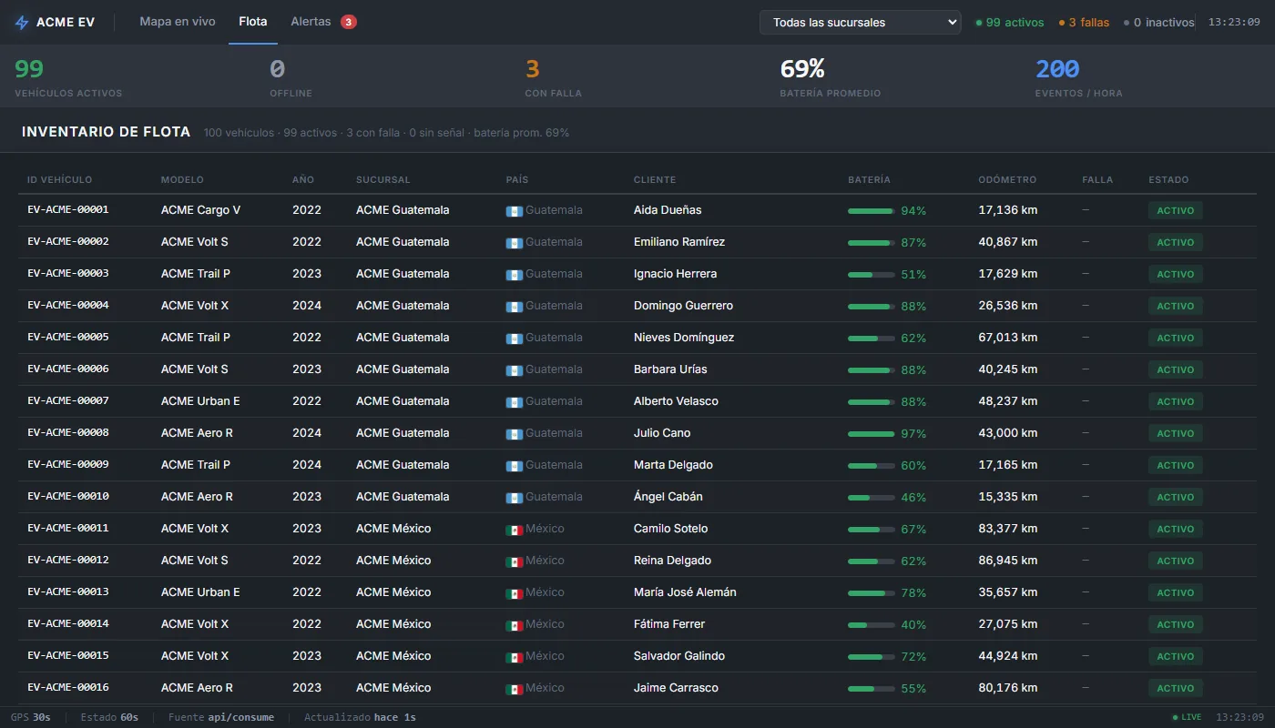Click the 0 inactivos status indicator

[x=1158, y=23]
